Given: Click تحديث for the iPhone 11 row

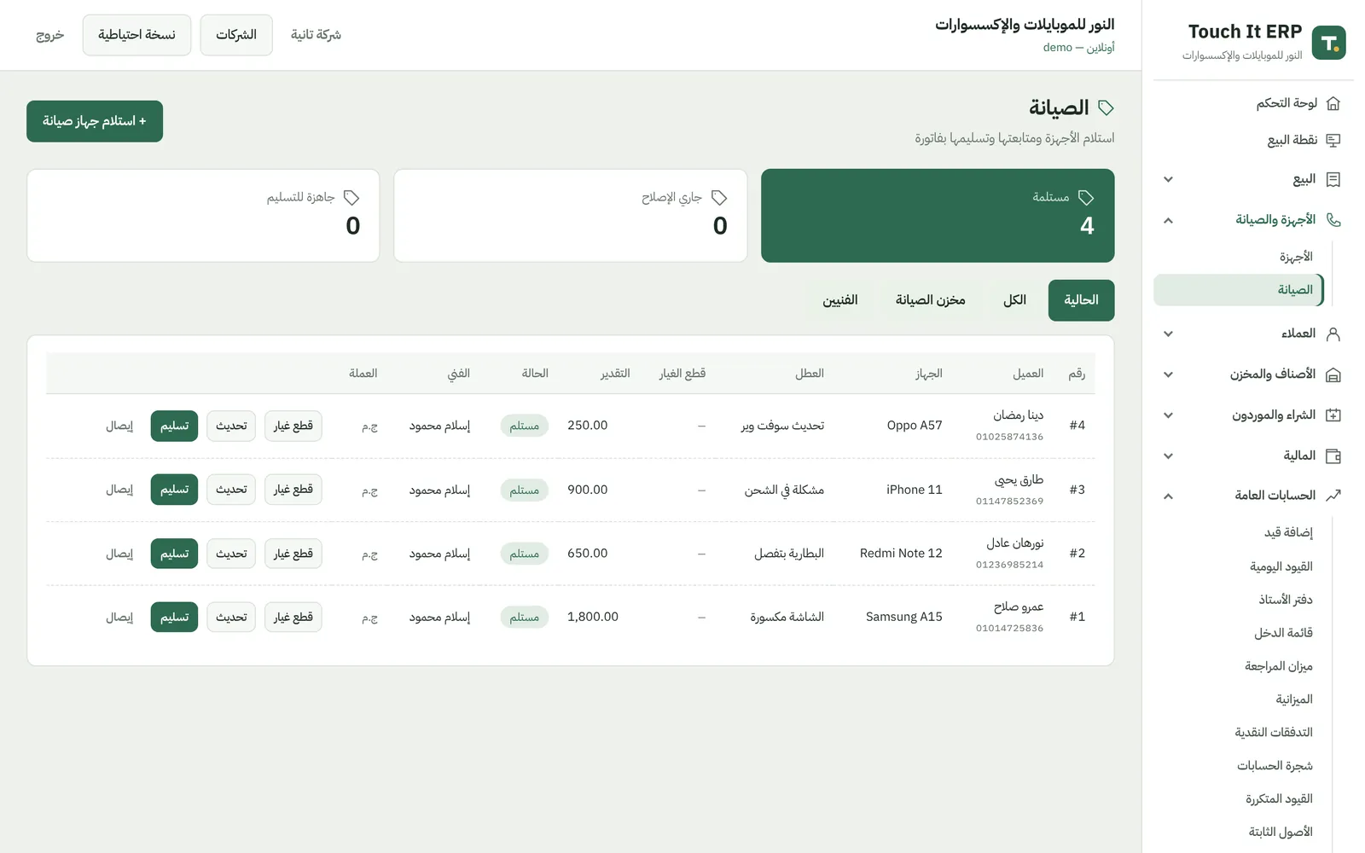Looking at the screenshot, I should (231, 490).
